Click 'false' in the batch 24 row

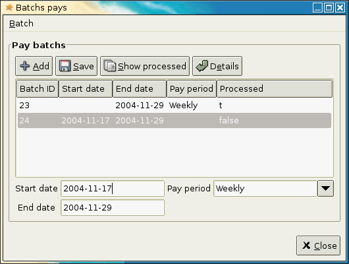tap(228, 120)
